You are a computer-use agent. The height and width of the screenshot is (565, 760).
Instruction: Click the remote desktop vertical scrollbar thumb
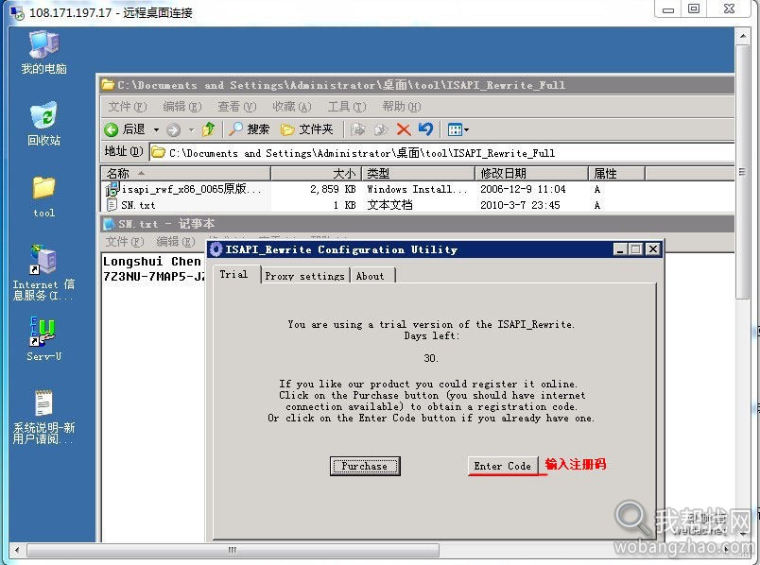click(x=742, y=172)
